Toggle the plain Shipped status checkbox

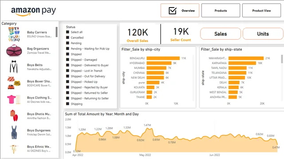(x=67, y=54)
